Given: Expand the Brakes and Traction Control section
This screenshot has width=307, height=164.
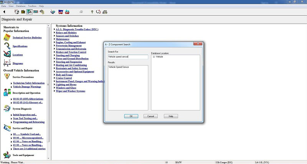Looking at the screenshot, I should coord(54,52).
